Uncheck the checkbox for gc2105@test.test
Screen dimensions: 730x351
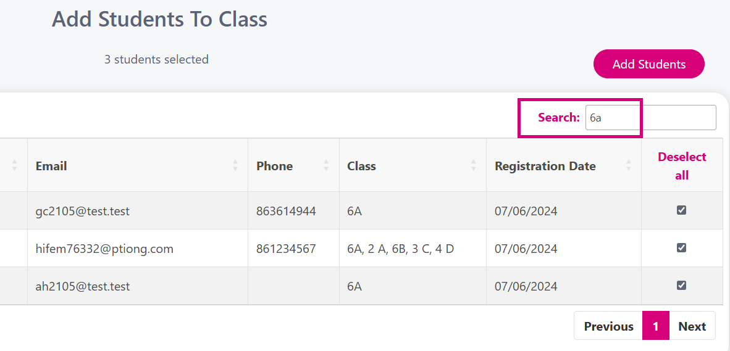point(681,210)
